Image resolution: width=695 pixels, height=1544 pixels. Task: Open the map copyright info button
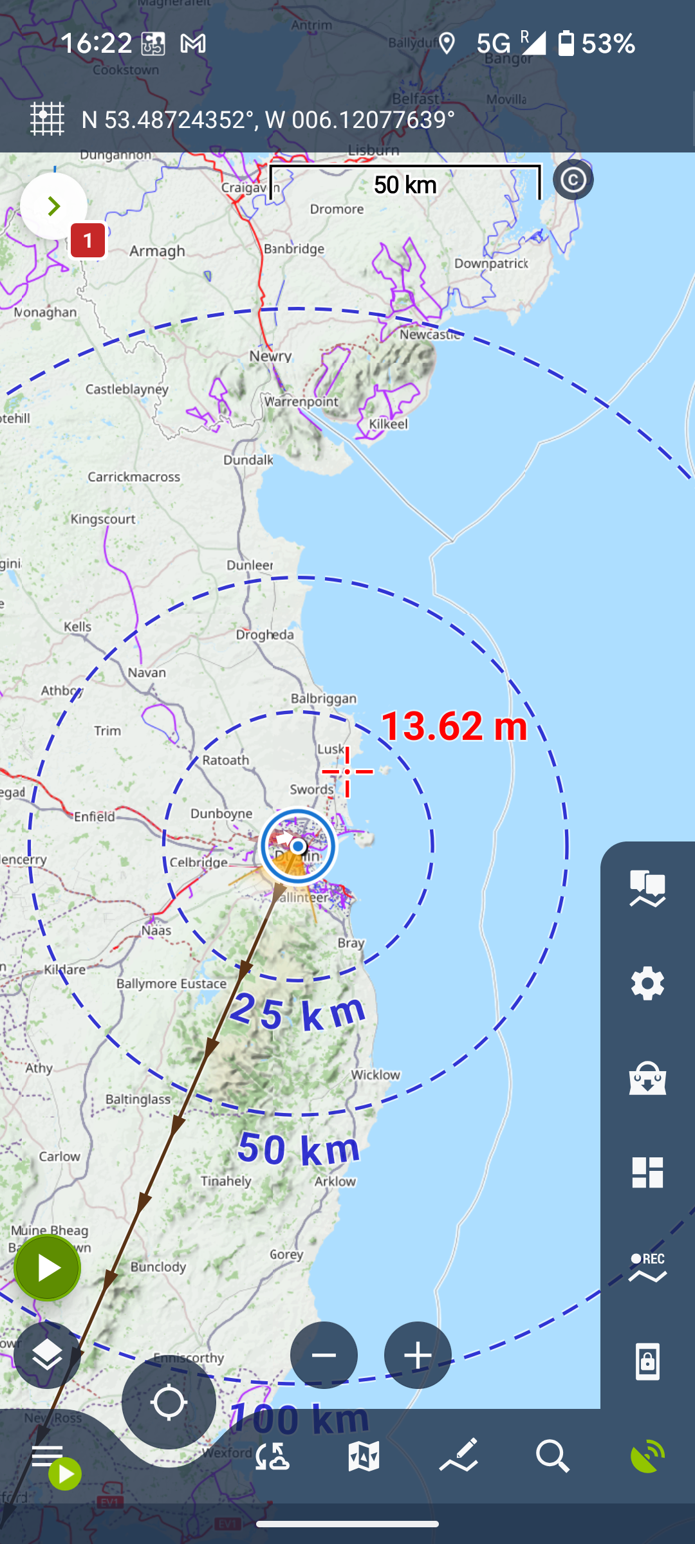[x=573, y=180]
